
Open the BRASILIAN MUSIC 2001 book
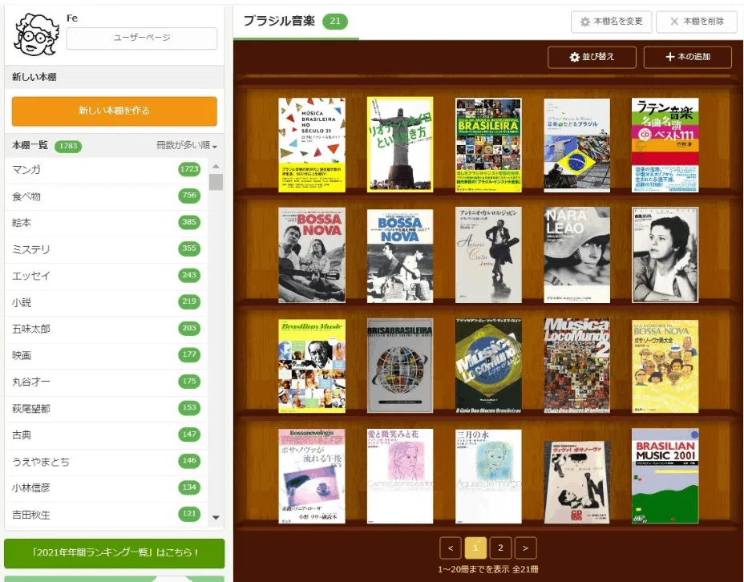665,476
